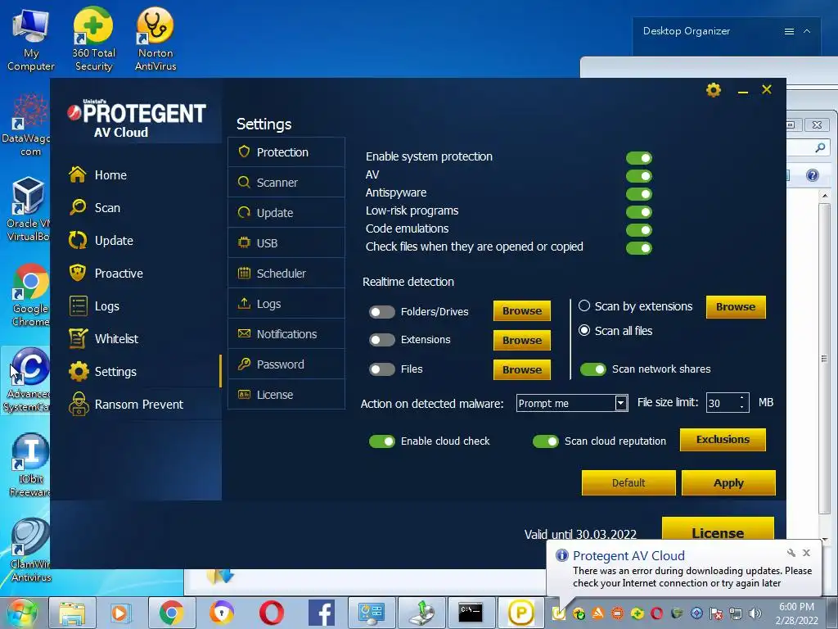Click Browse next to Folders/Drives
Screen dimensions: 838x629
(x=522, y=310)
